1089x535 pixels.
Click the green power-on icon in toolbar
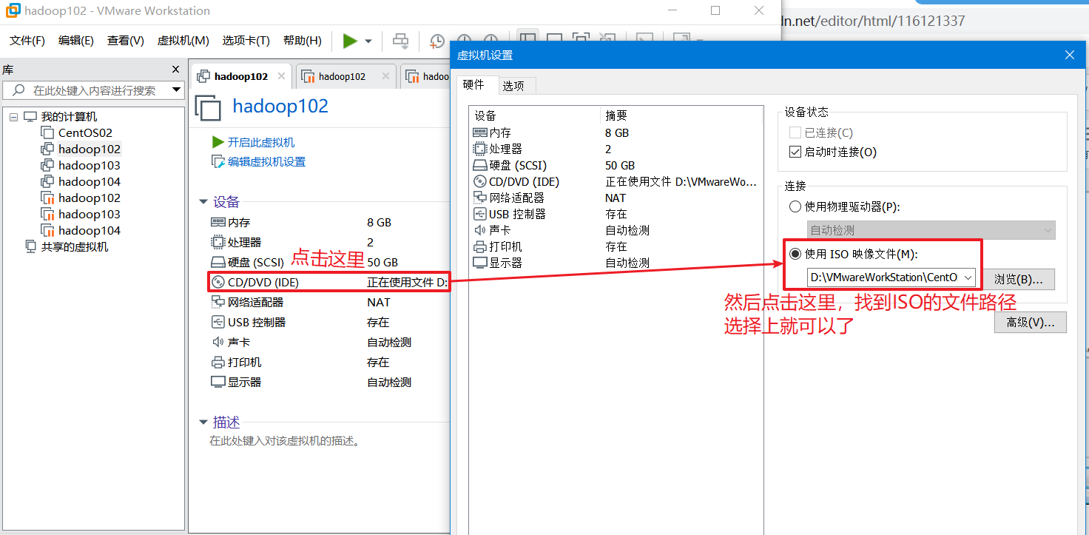350,41
